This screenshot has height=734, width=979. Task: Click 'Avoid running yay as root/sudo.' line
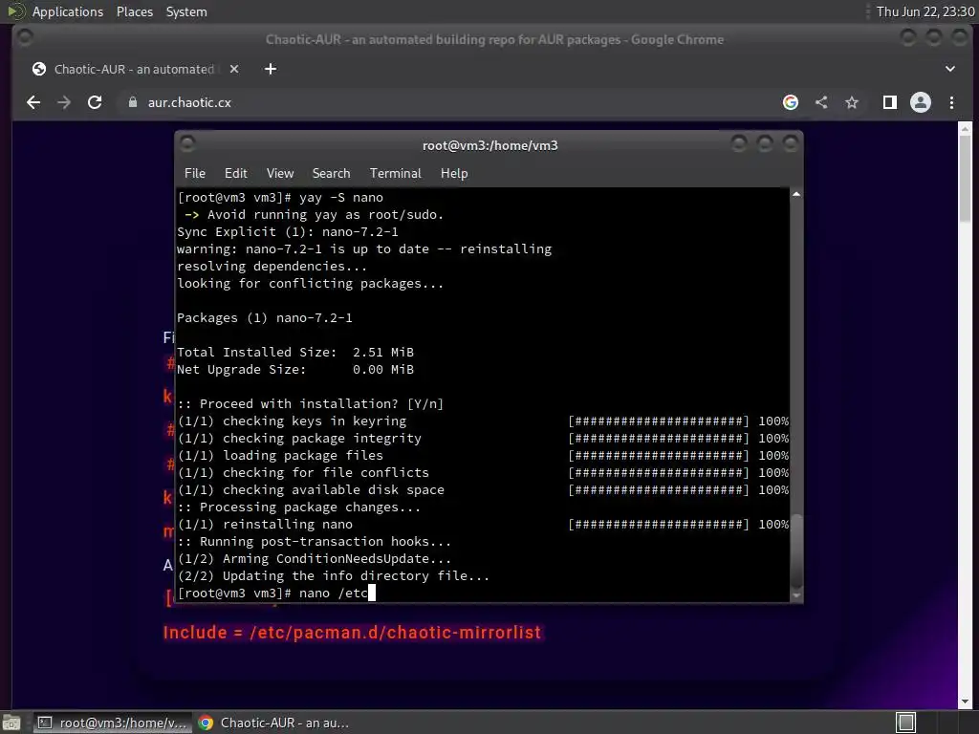[x=314, y=215]
